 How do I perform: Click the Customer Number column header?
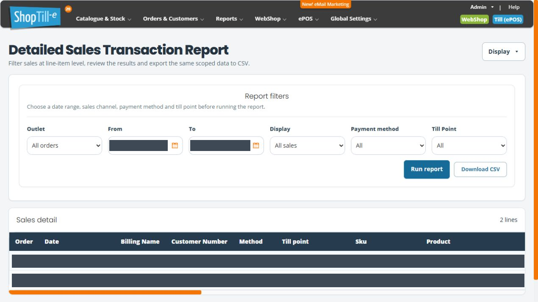pyautogui.click(x=200, y=242)
